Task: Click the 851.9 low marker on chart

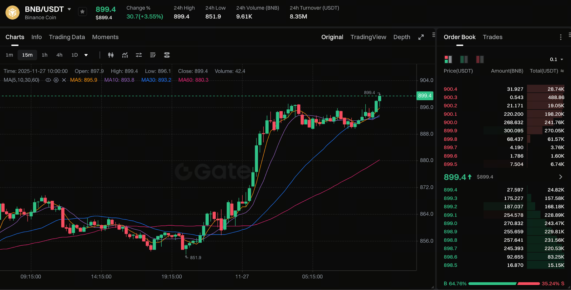Action: click(x=196, y=257)
